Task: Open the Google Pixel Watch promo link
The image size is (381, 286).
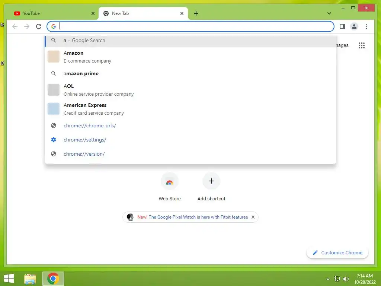Action: (193, 217)
